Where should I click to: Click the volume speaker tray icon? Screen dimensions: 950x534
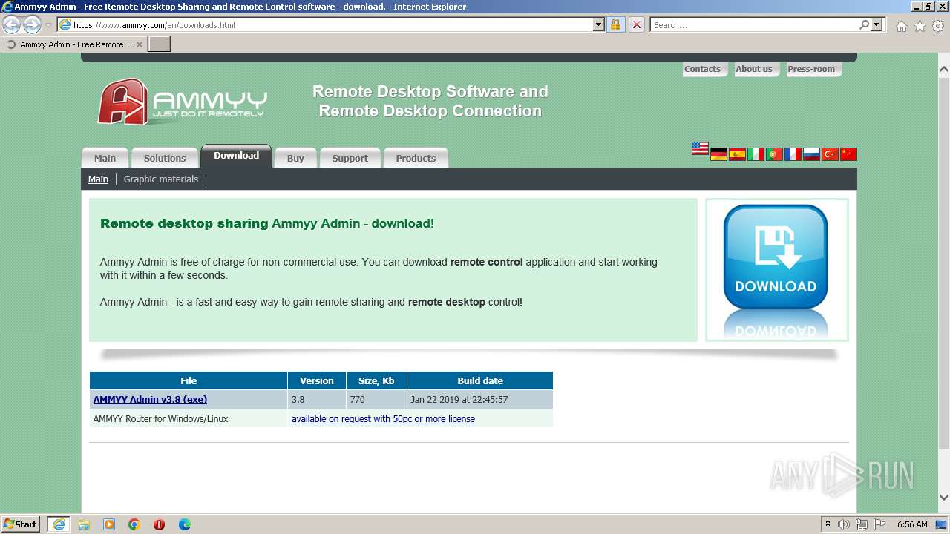(844, 524)
